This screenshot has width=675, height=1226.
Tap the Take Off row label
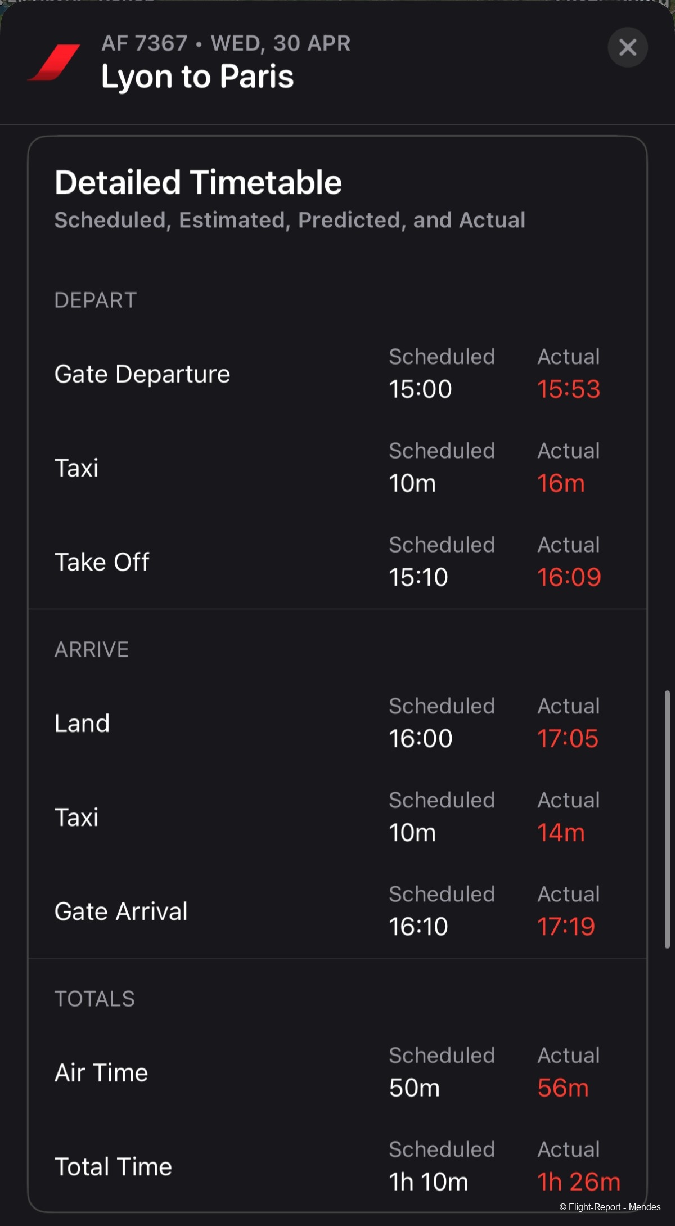(102, 562)
